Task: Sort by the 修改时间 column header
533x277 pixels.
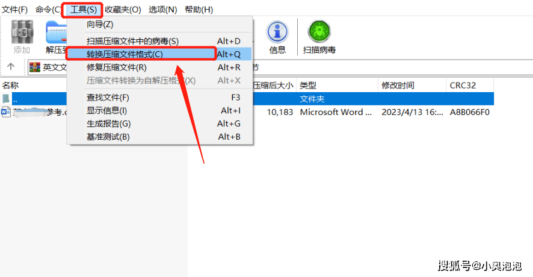Action: click(398, 86)
